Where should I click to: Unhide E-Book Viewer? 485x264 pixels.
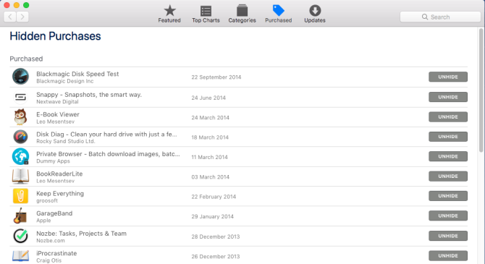pos(448,117)
